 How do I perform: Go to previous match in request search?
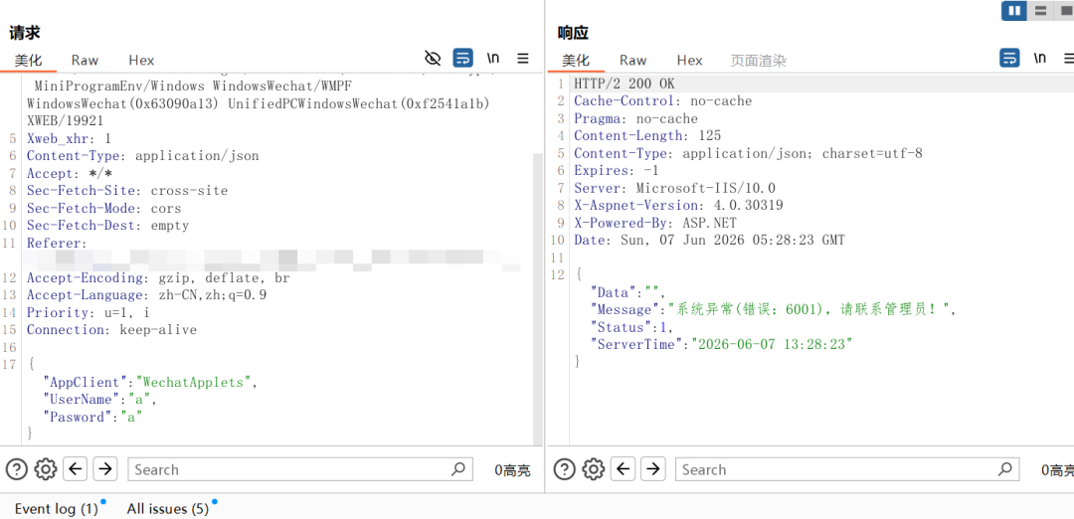(75, 469)
